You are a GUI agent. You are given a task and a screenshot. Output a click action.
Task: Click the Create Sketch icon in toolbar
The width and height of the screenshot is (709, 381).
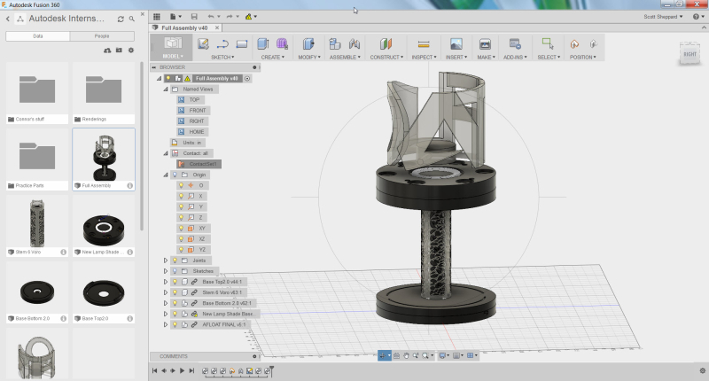(203, 44)
